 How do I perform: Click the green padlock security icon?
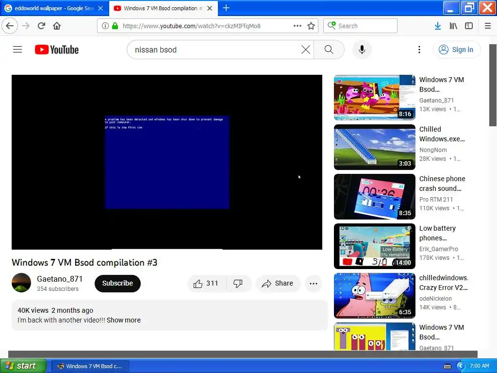coord(115,26)
